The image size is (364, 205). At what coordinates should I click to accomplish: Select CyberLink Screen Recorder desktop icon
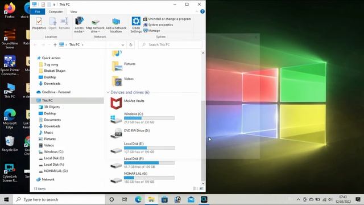tap(10, 173)
